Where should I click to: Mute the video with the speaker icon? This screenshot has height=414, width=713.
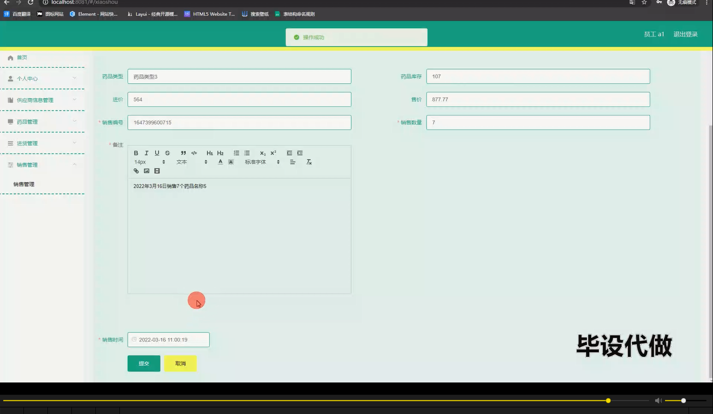pos(658,401)
